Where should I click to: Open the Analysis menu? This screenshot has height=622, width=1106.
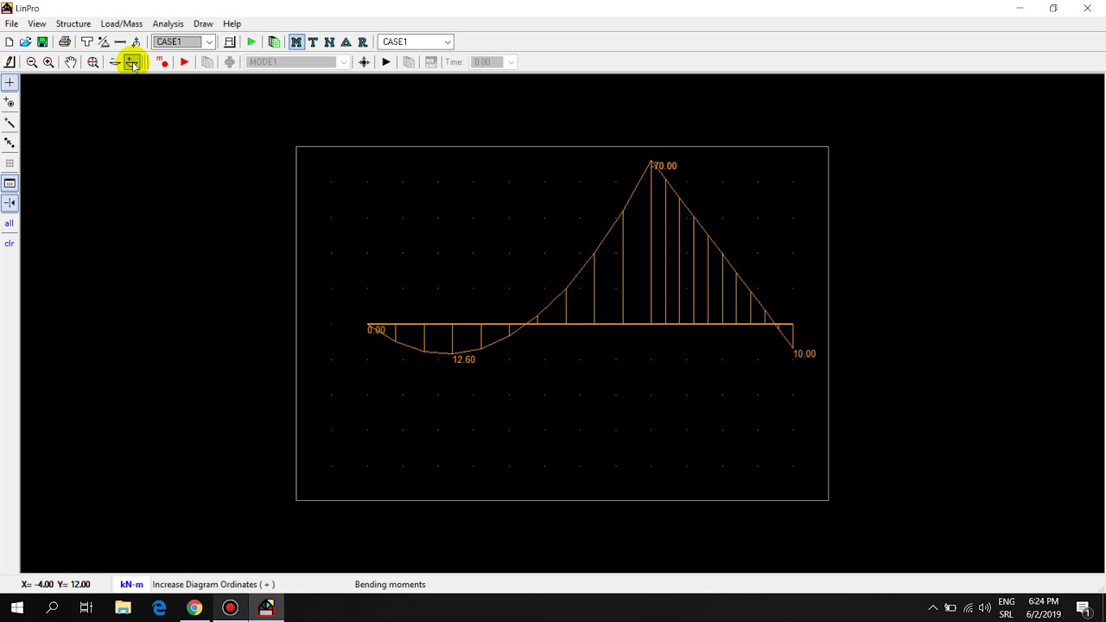(168, 24)
